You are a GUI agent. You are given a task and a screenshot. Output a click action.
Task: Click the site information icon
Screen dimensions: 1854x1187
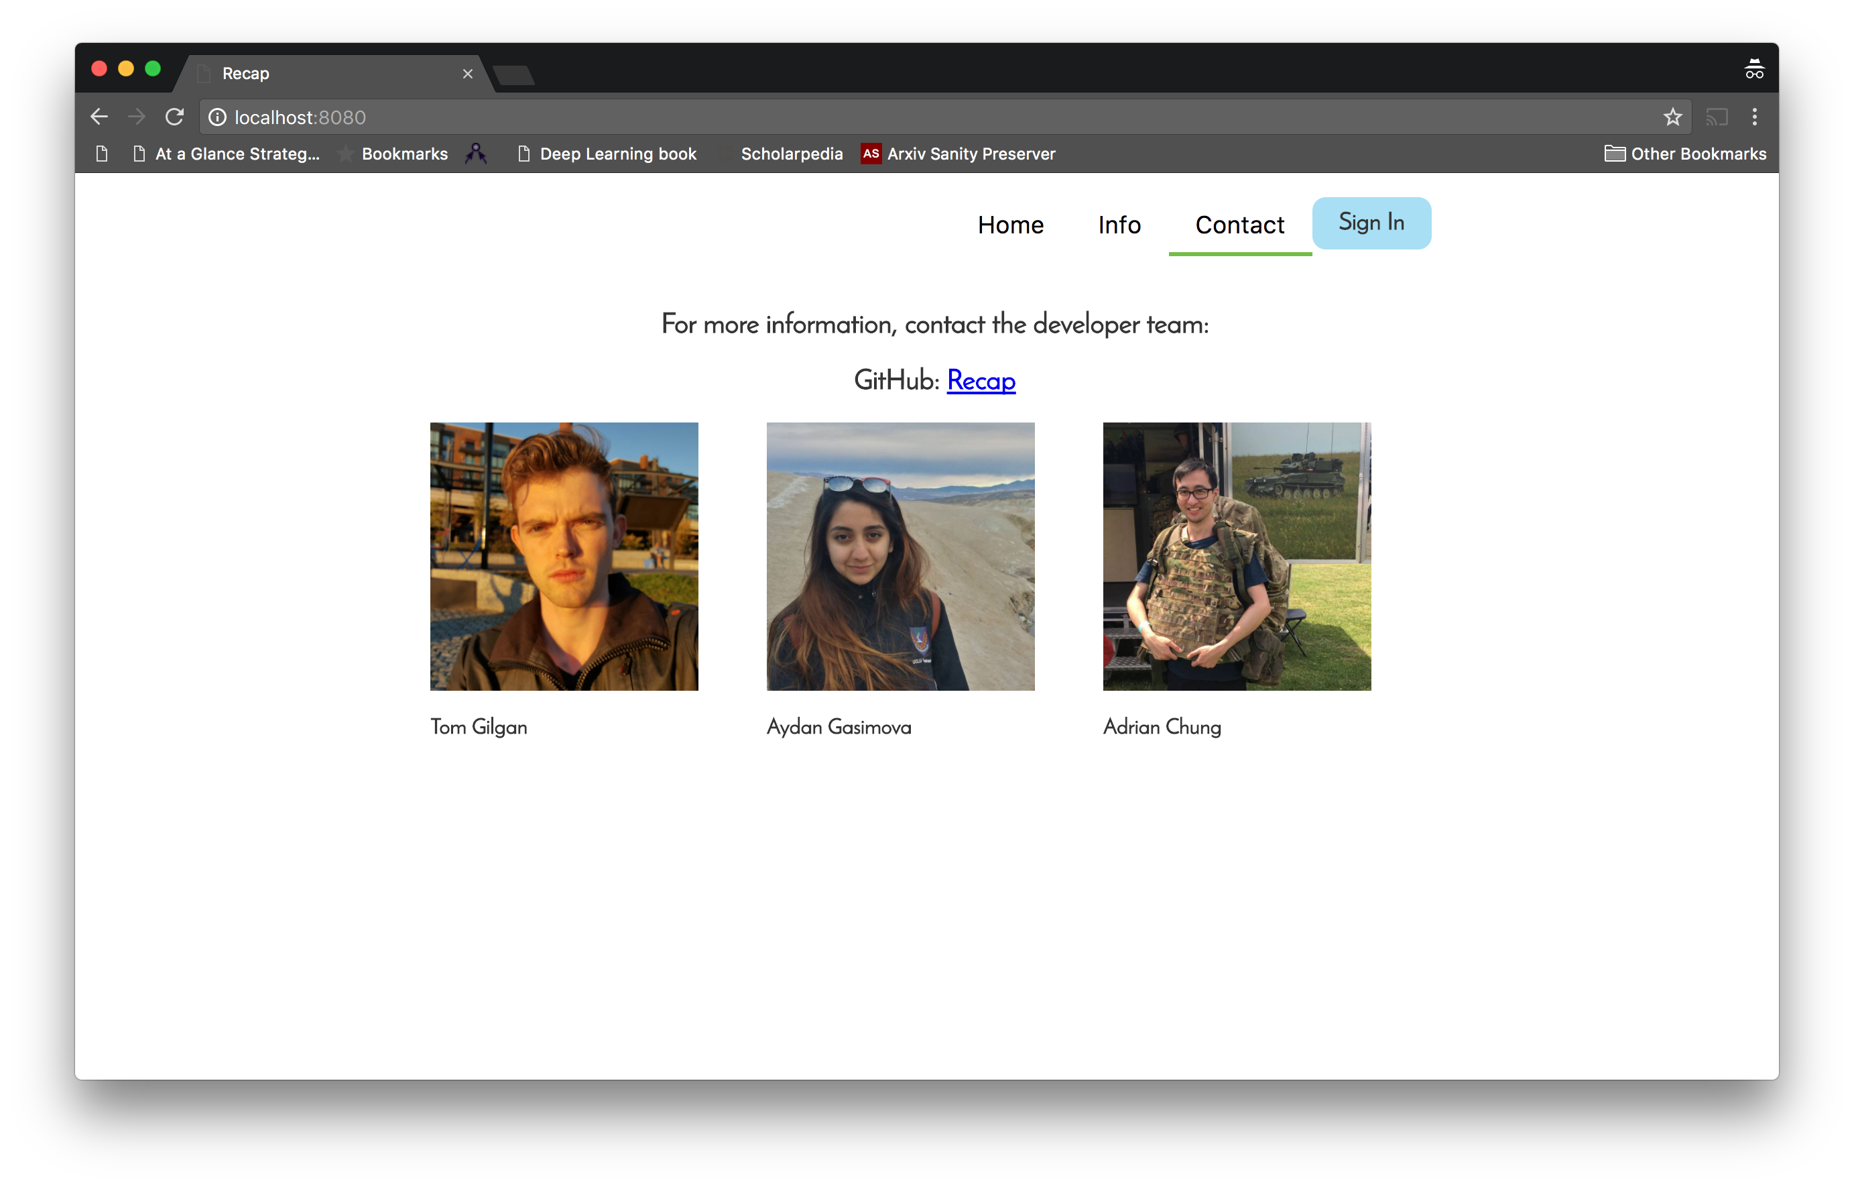218,117
